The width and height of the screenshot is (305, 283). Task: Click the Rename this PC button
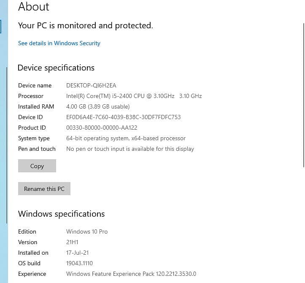[x=44, y=189]
